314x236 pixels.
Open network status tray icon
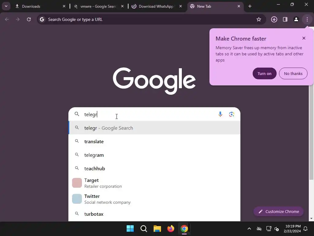tap(269, 229)
